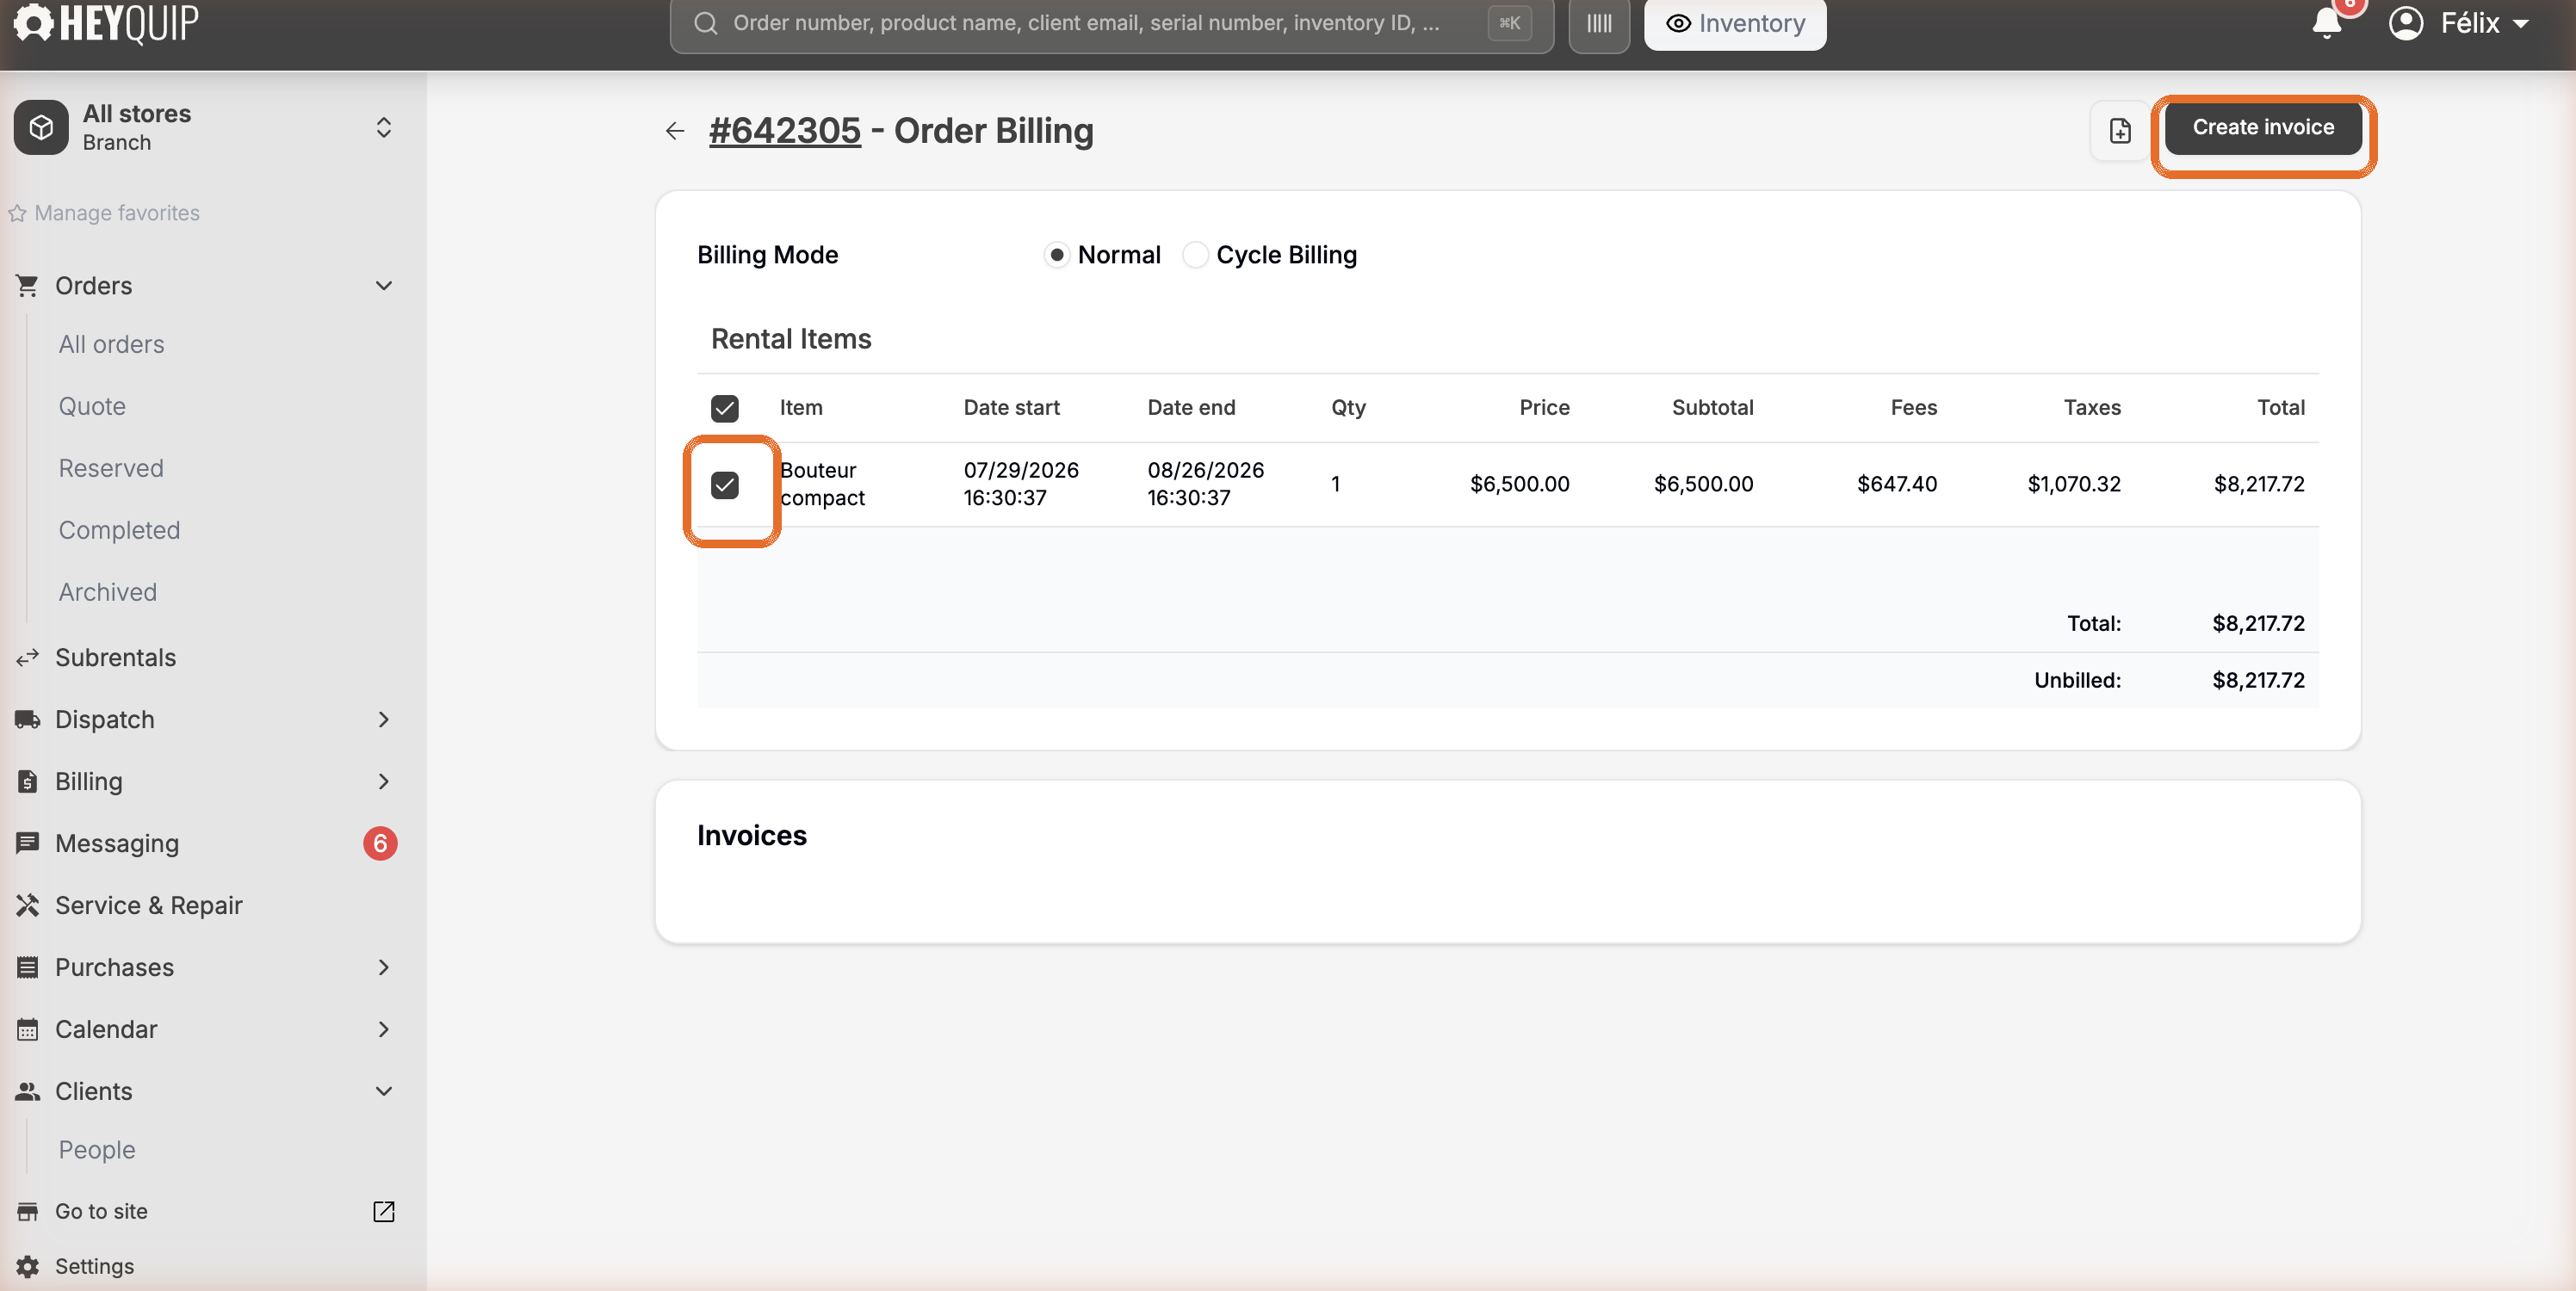Click the Billing document icon
The width and height of the screenshot is (2576, 1291).
[27, 781]
